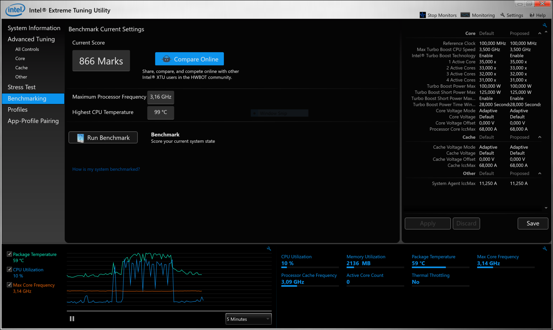Open the 'How is my system benchmarked?' link
Viewport: 553px width, 330px height.
pos(106,169)
